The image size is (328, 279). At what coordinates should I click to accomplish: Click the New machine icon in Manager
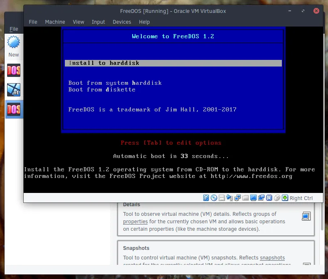tap(13, 43)
